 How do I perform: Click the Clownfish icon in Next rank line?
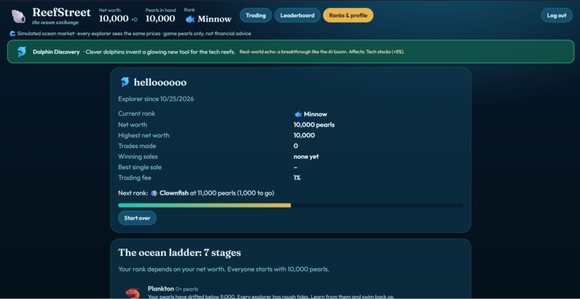pyautogui.click(x=154, y=193)
